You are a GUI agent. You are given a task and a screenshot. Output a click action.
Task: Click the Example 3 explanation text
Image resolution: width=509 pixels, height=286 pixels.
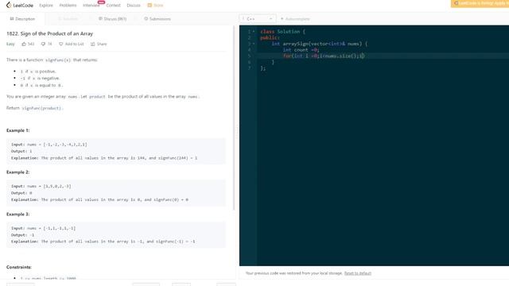pos(103,242)
